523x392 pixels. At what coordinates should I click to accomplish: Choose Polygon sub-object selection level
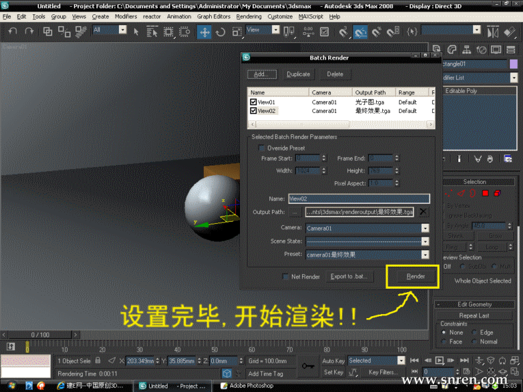(x=485, y=194)
